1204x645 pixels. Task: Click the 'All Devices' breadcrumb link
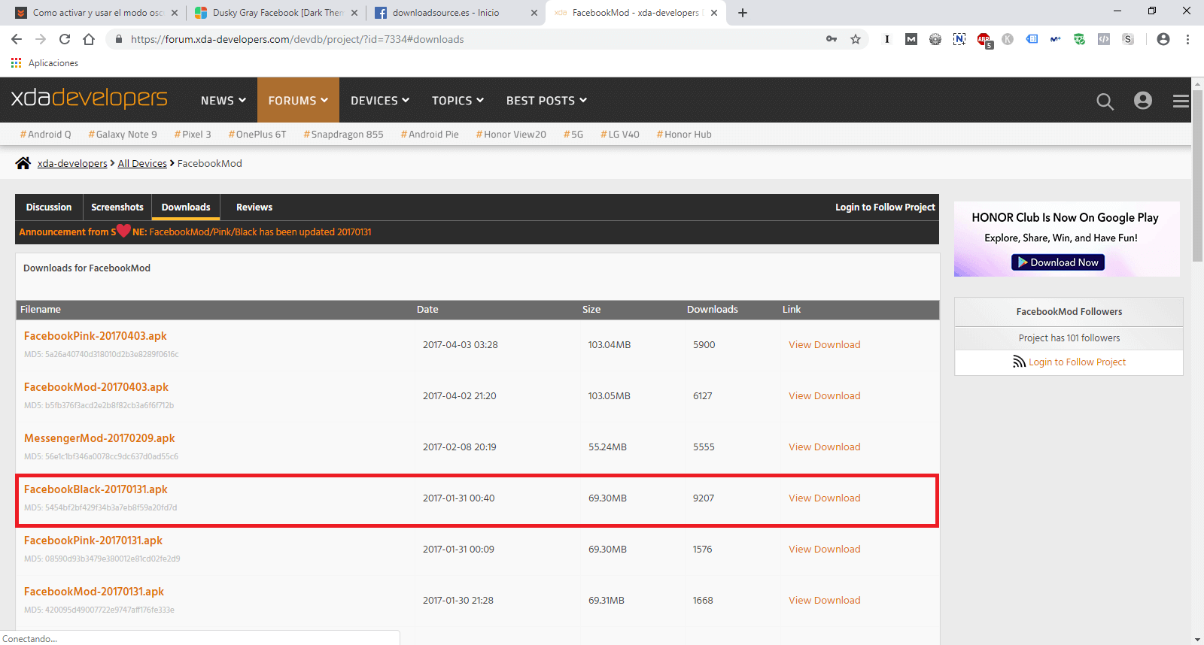tap(142, 163)
